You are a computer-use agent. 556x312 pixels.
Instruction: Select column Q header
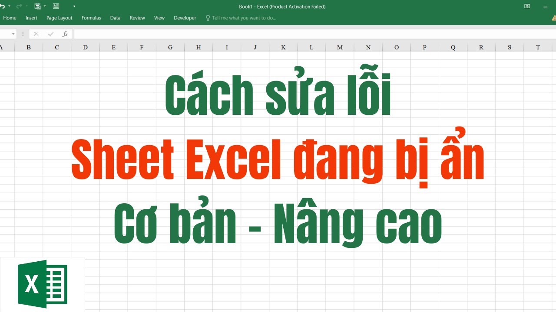[453, 47]
